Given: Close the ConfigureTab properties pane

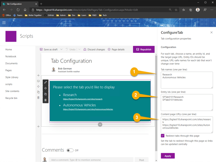Looking at the screenshot, I should tap(211, 32).
